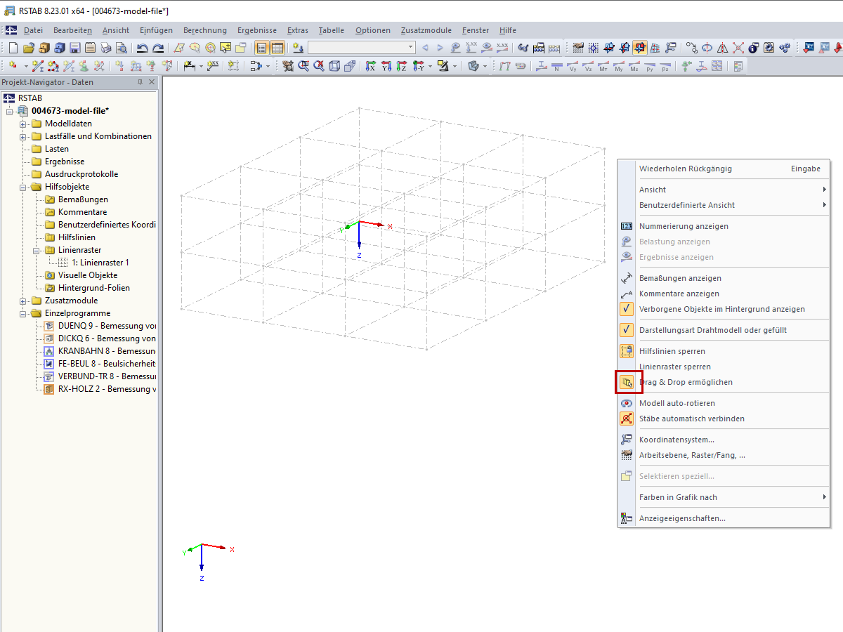Click the Print icon in toolbar
Screen dimensions: 843x632
105,48
